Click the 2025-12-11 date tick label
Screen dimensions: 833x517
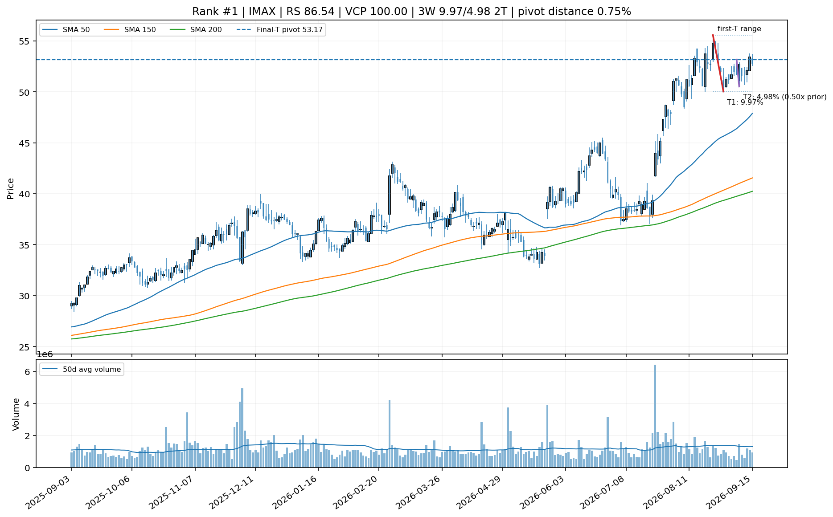233,492
